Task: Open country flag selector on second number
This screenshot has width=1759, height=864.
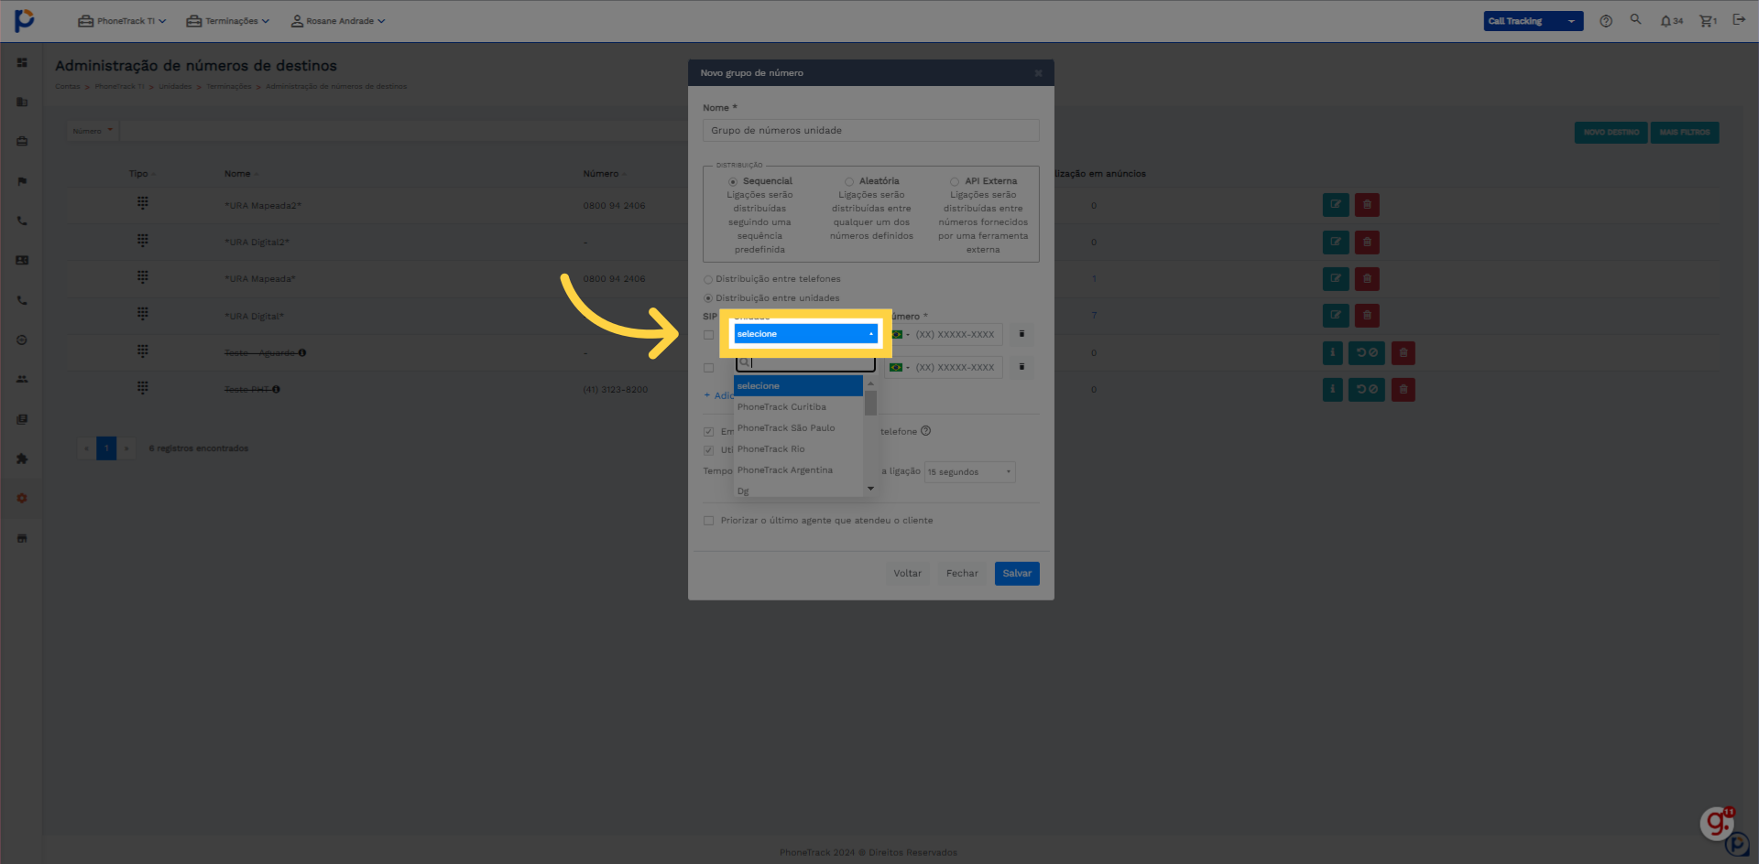Action: pyautogui.click(x=900, y=367)
